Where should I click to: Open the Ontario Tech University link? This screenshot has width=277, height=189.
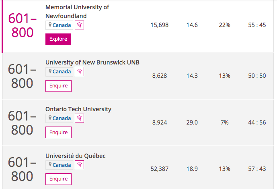(78, 109)
